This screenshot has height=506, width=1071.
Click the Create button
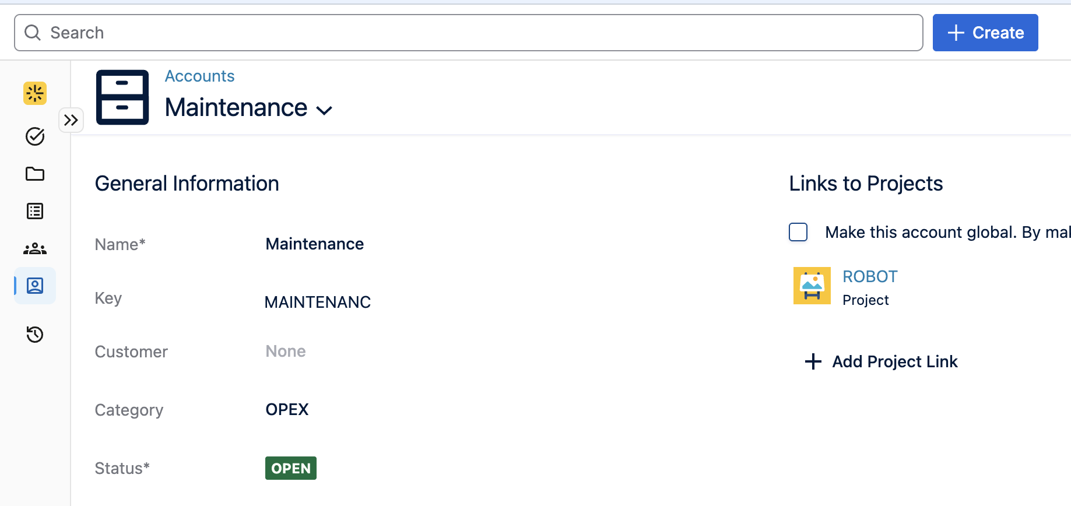(985, 33)
